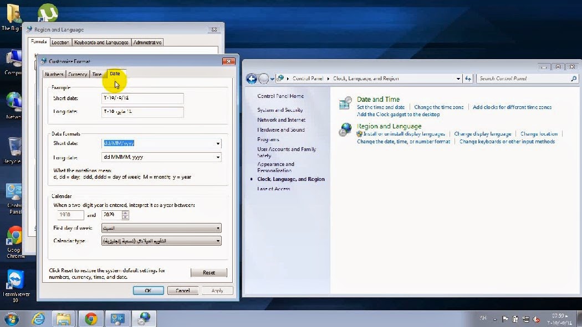Screen dimensions: 582x327
Task: Open Google Chrome from the taskbar
Action: tap(91, 319)
